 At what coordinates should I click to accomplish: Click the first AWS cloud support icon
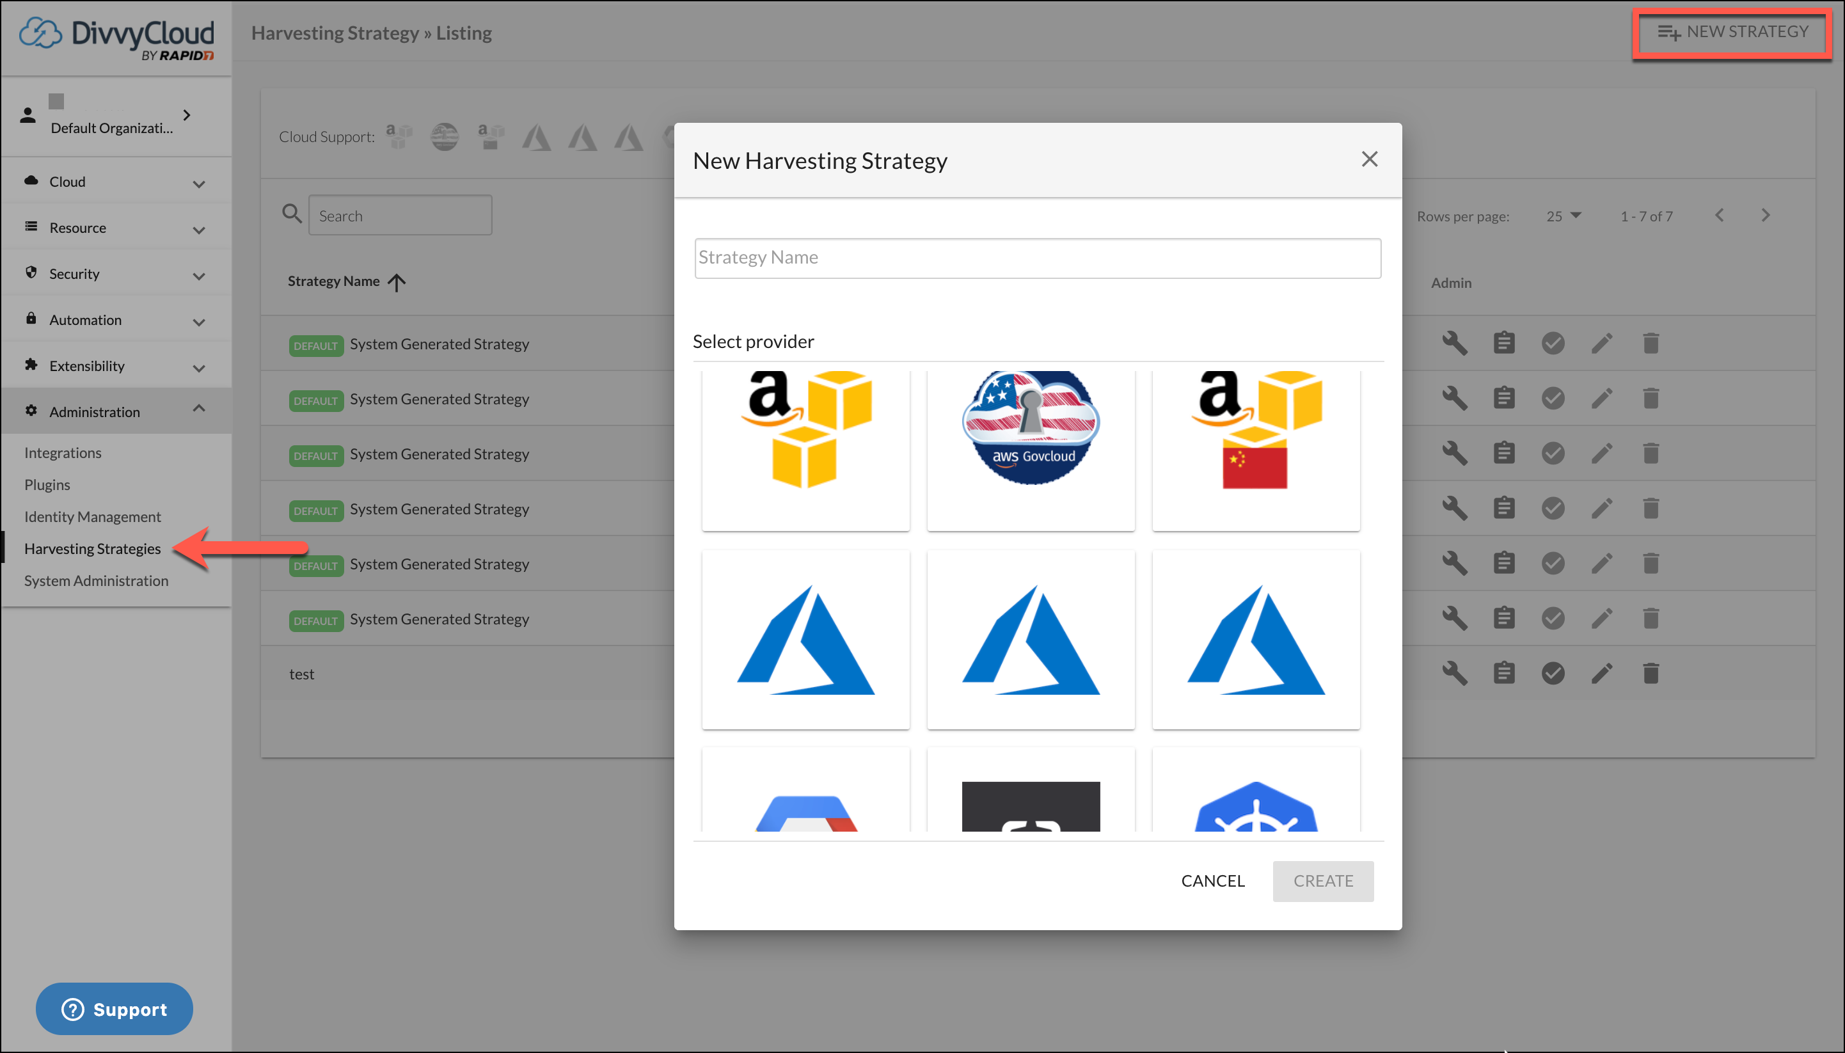[x=399, y=136]
